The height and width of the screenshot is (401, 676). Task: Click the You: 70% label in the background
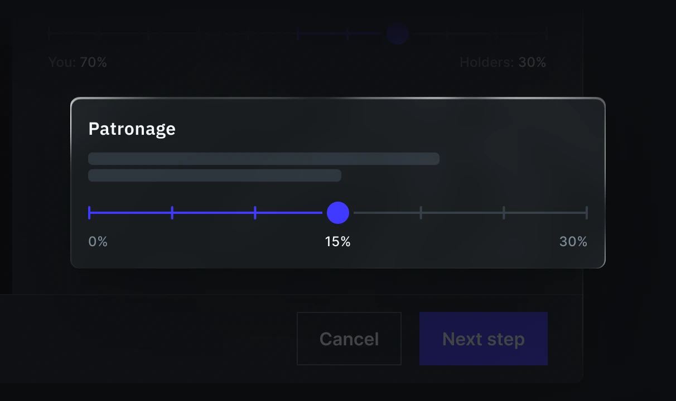click(x=78, y=62)
